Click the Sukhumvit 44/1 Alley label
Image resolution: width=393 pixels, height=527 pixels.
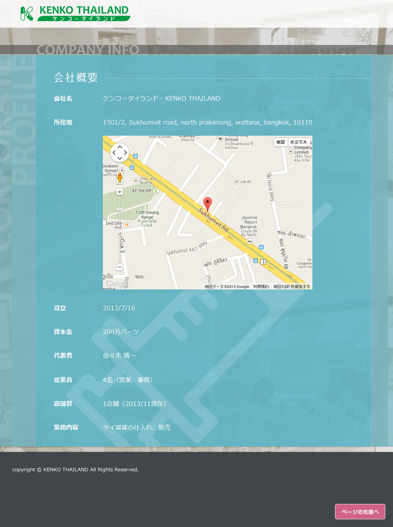point(187,248)
